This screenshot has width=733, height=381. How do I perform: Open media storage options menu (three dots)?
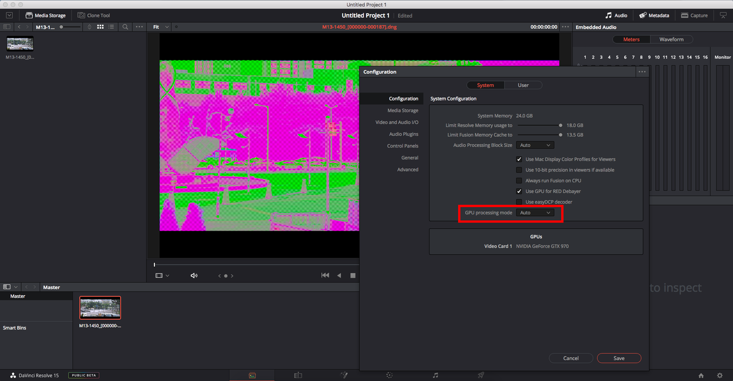point(140,27)
